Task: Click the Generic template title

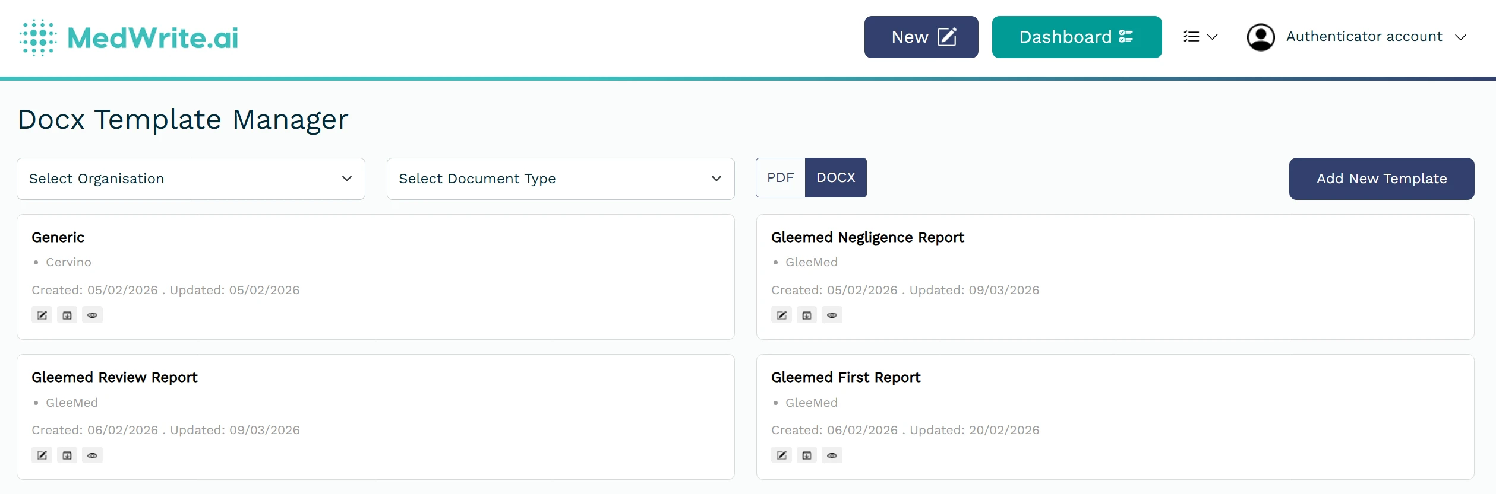Action: click(58, 237)
